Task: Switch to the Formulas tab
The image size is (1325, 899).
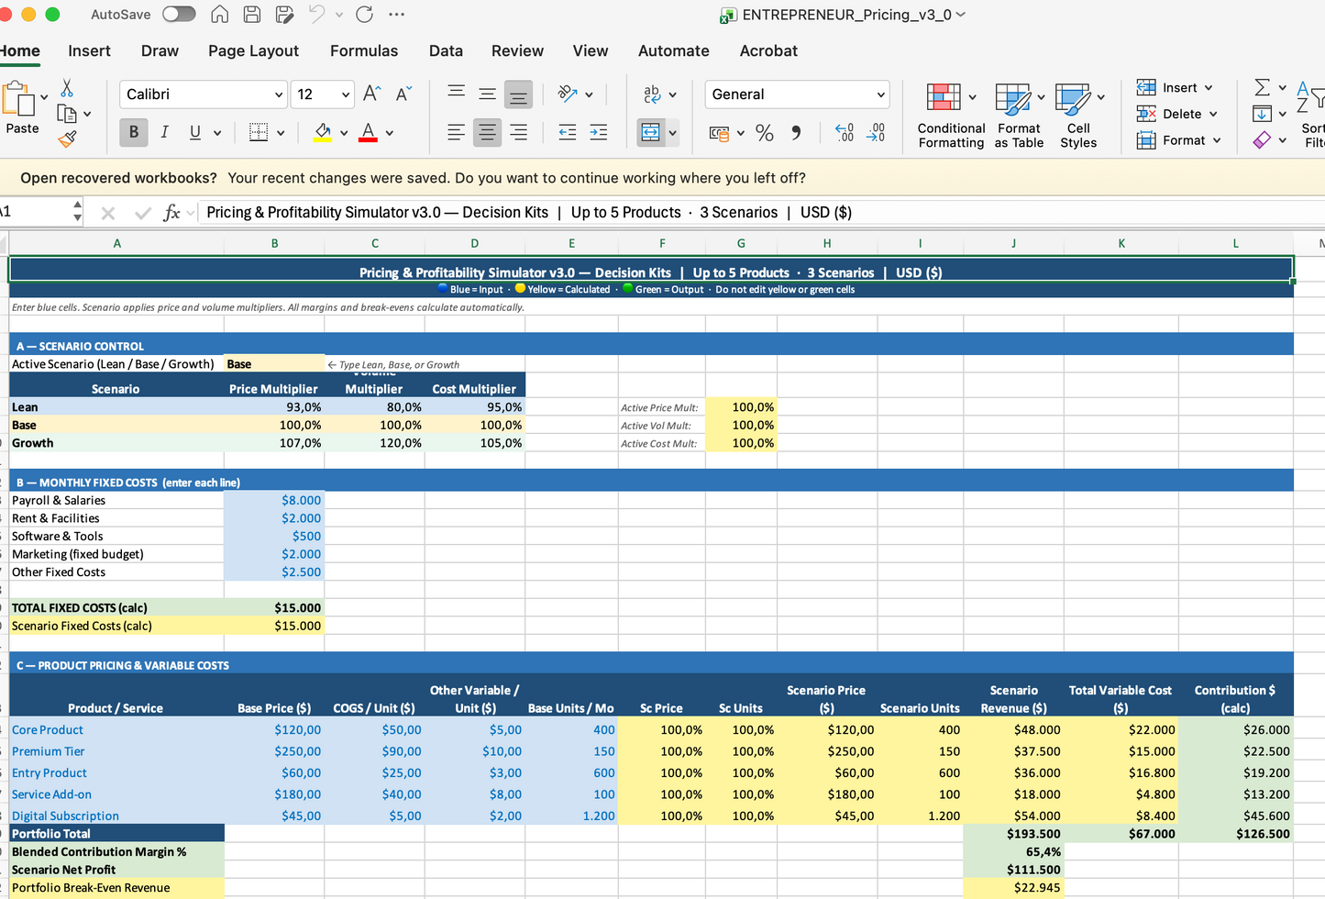Action: coord(364,51)
